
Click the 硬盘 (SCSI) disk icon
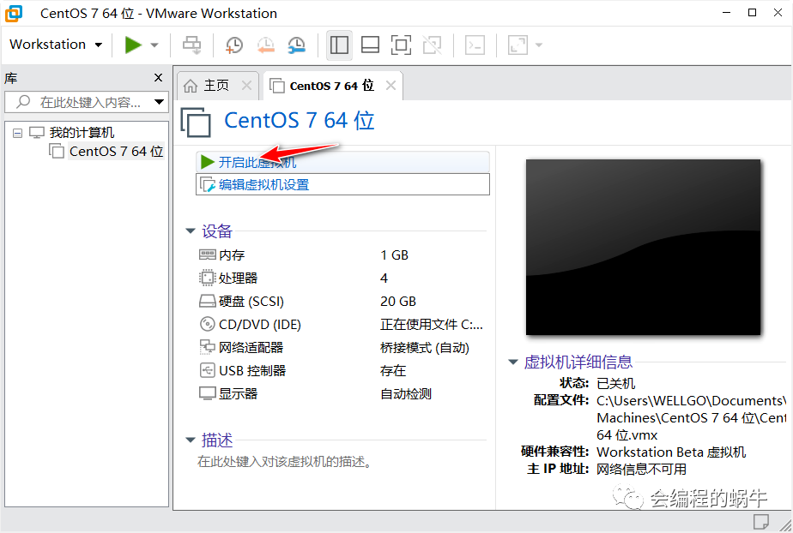pyautogui.click(x=208, y=301)
